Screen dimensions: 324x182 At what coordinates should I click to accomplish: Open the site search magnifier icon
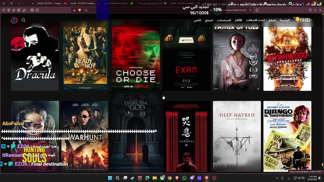click(x=24, y=20)
